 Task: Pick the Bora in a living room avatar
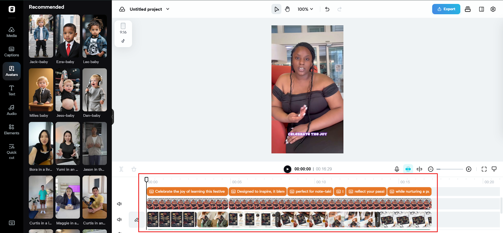pos(41,144)
